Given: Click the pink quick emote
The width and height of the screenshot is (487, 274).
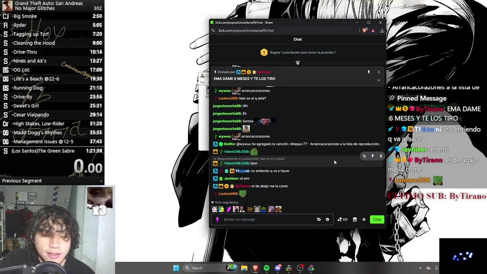Looking at the screenshot, I should pyautogui.click(x=229, y=209).
